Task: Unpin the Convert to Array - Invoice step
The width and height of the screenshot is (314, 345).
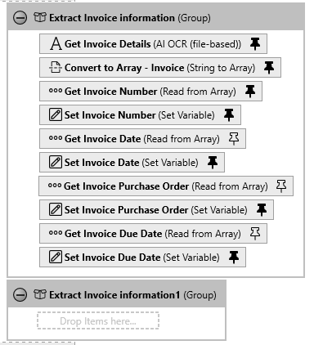Action: [269, 67]
